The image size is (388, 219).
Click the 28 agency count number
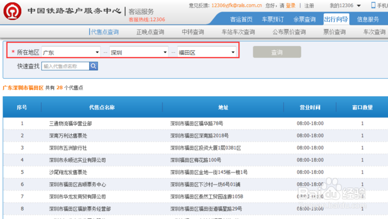(x=59, y=88)
